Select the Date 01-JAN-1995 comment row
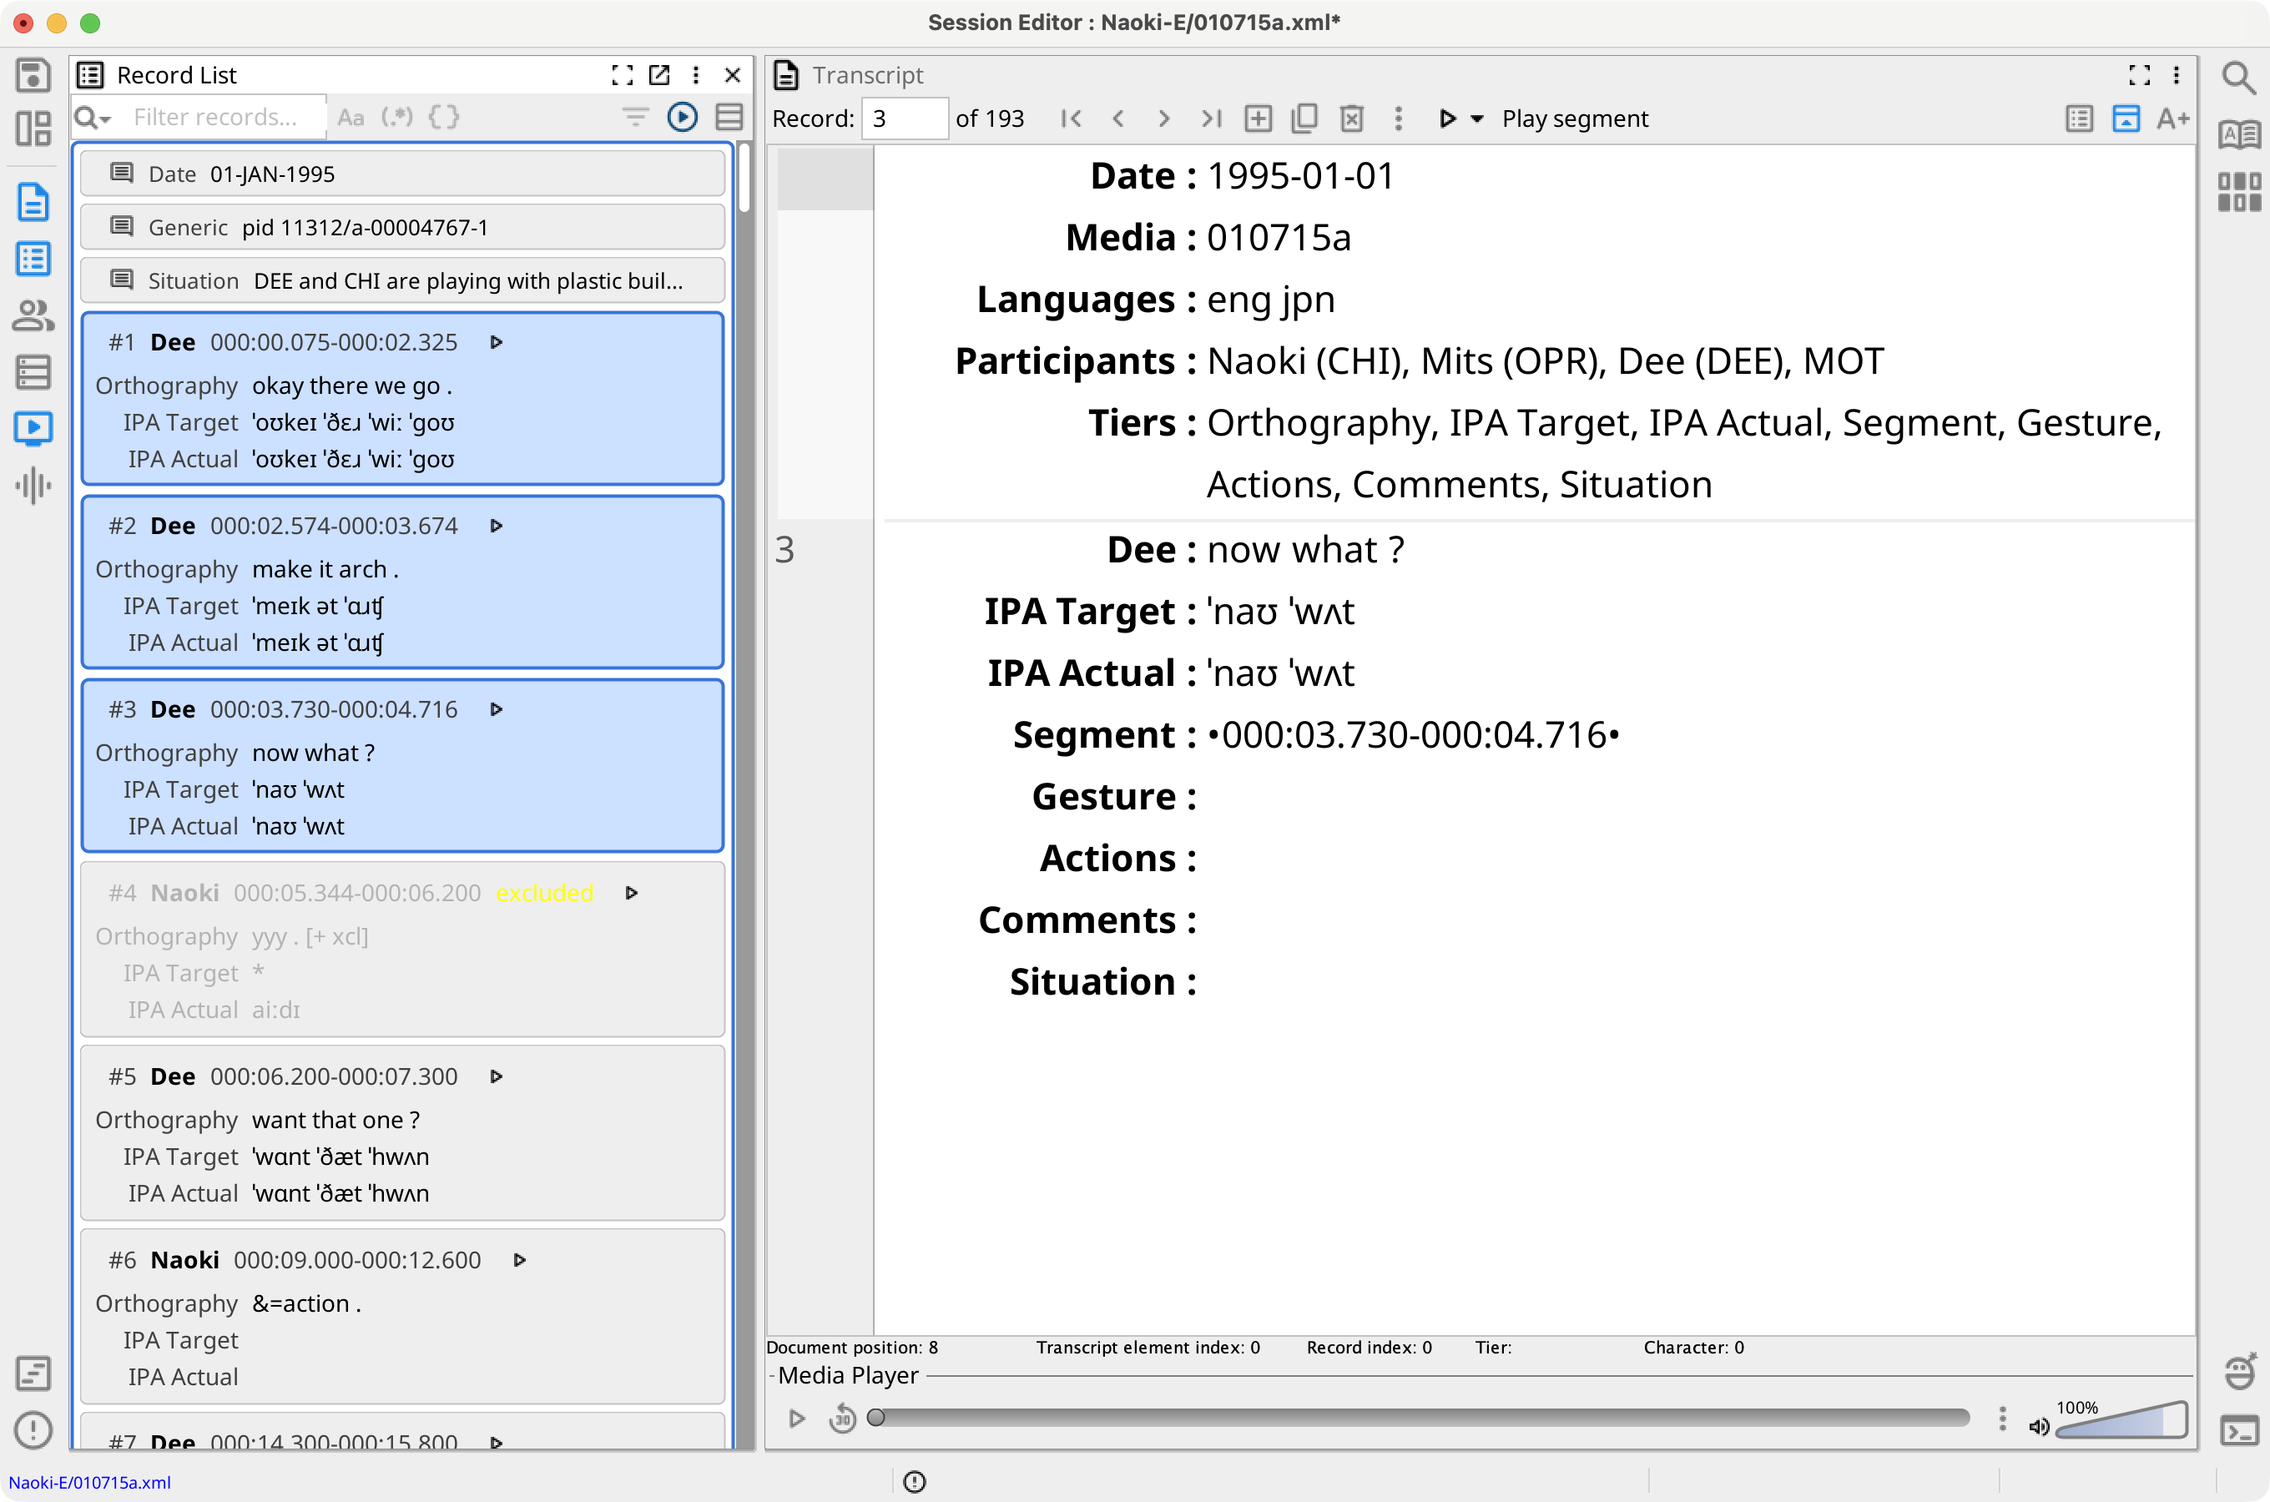Screen dimensions: 2270x1502 coord(402,174)
